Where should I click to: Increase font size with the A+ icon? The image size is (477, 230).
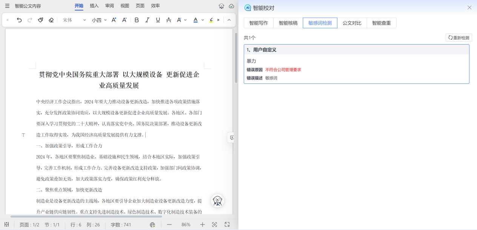(x=114, y=20)
